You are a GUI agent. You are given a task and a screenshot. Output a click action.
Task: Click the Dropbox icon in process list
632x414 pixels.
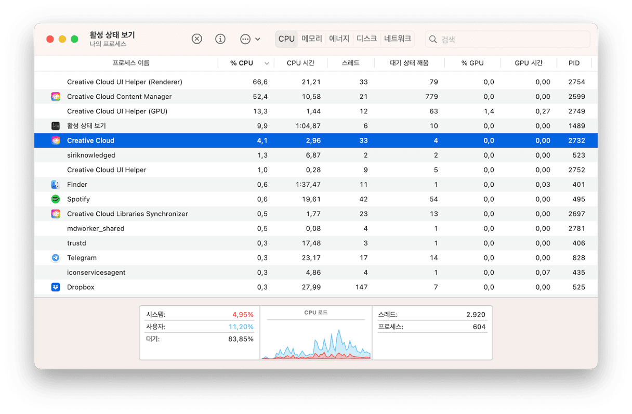coord(56,287)
